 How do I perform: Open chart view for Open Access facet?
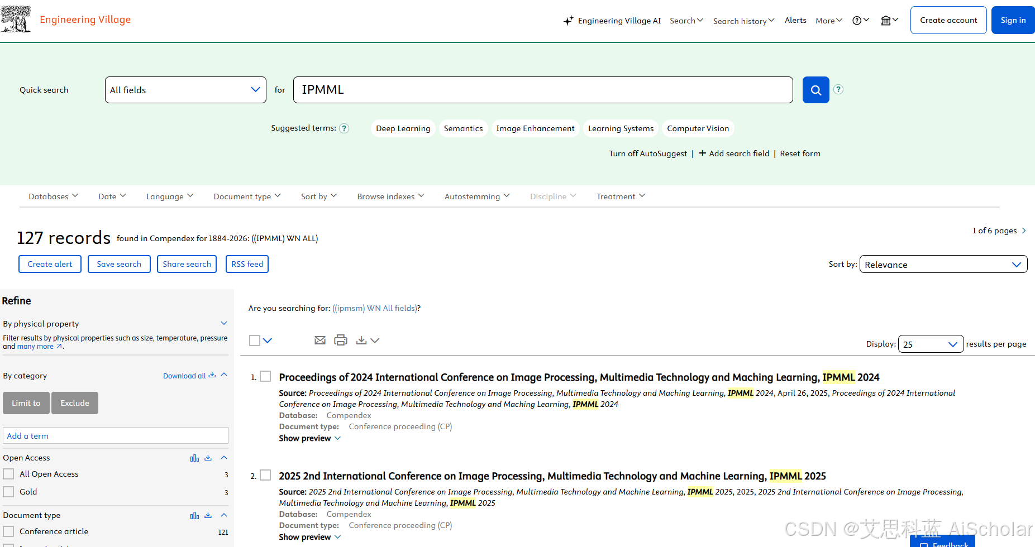click(x=194, y=458)
